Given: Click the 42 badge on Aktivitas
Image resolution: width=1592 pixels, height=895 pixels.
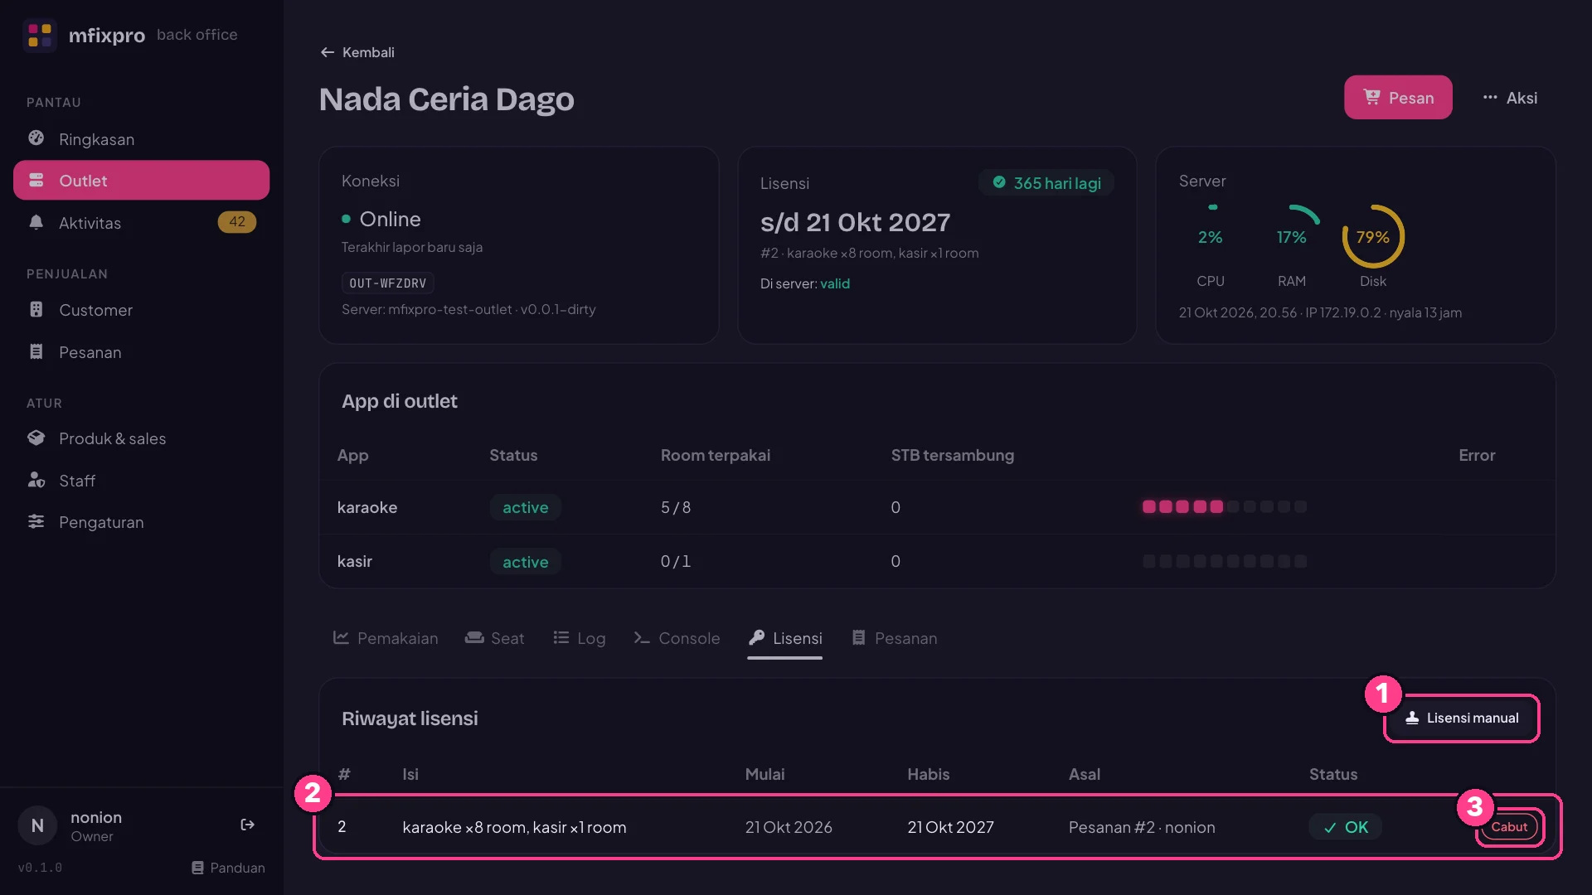Looking at the screenshot, I should (236, 222).
